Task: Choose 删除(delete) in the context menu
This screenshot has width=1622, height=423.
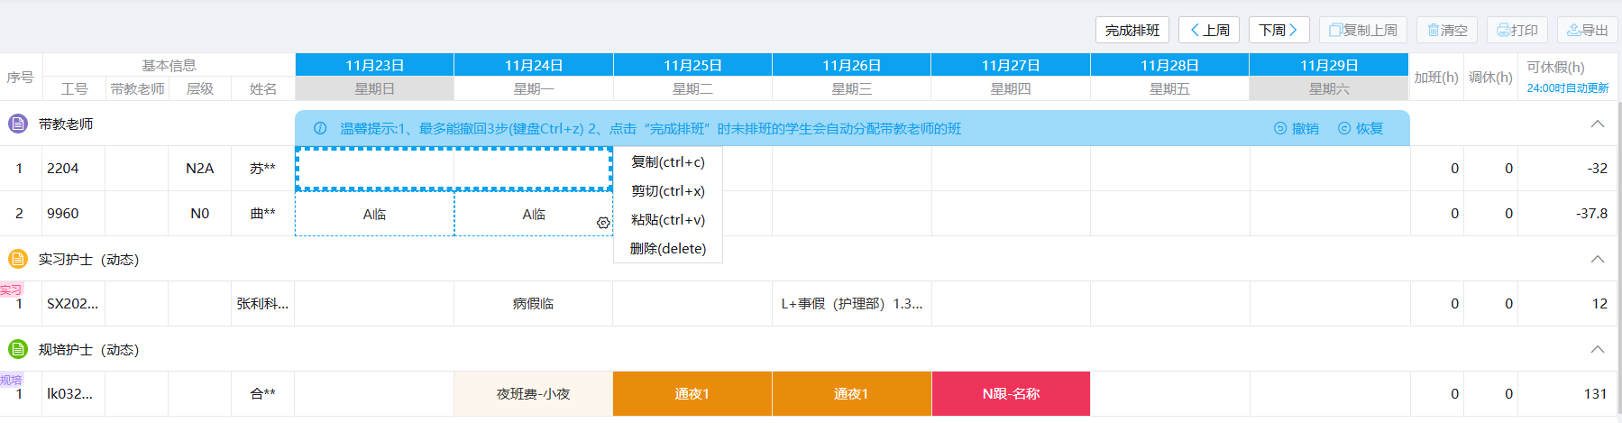Action: pos(668,249)
